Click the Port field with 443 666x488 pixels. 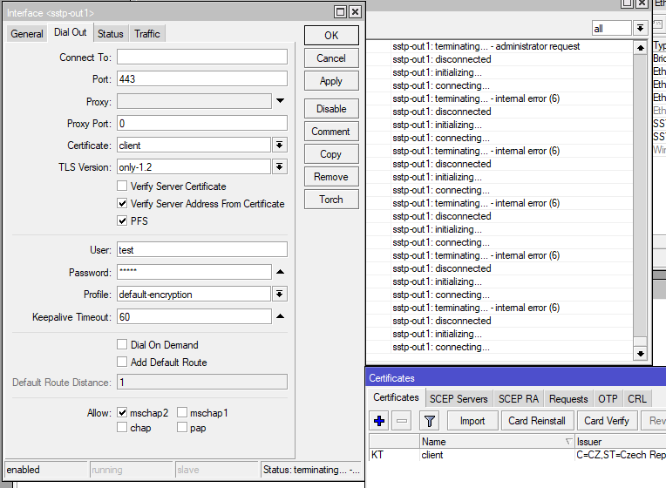pyautogui.click(x=202, y=79)
